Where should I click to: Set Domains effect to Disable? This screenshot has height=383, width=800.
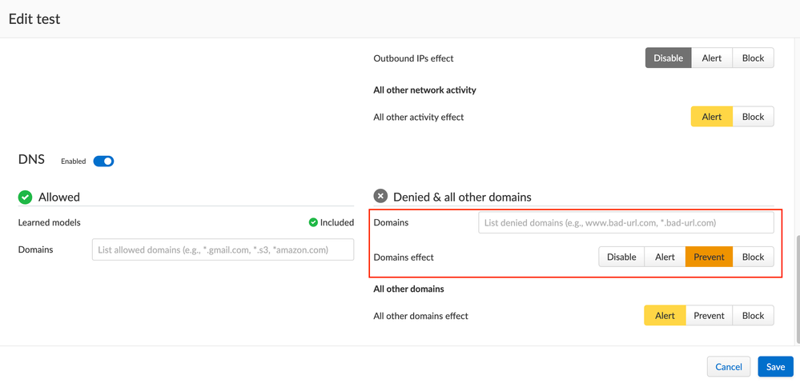[x=621, y=257]
